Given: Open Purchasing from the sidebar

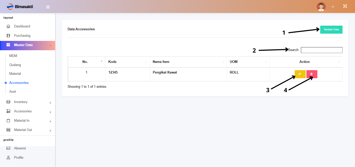Looking at the screenshot, I should [x=22, y=36].
